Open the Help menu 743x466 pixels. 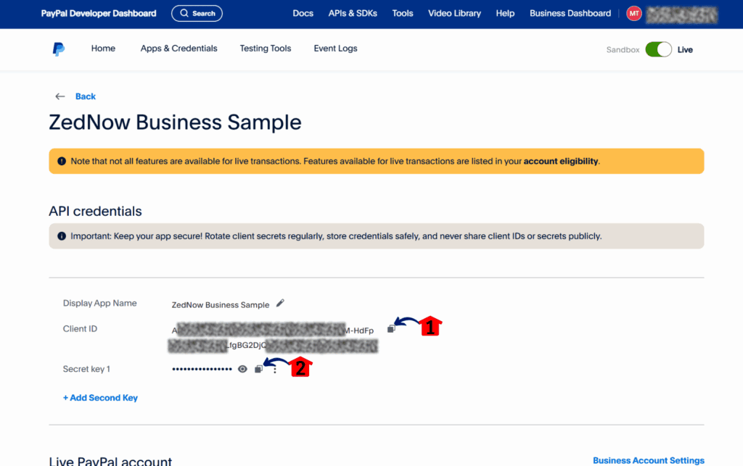point(505,13)
